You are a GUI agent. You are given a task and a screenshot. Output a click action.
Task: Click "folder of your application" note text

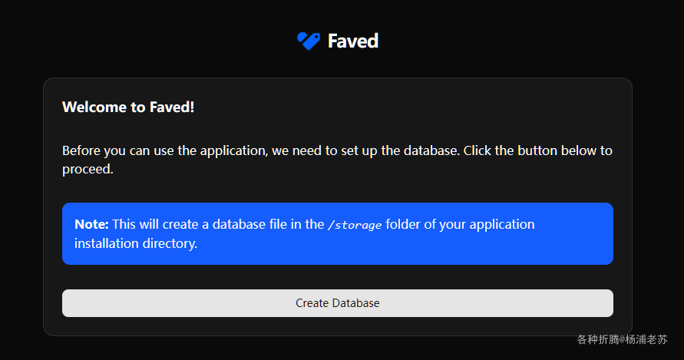pos(460,224)
